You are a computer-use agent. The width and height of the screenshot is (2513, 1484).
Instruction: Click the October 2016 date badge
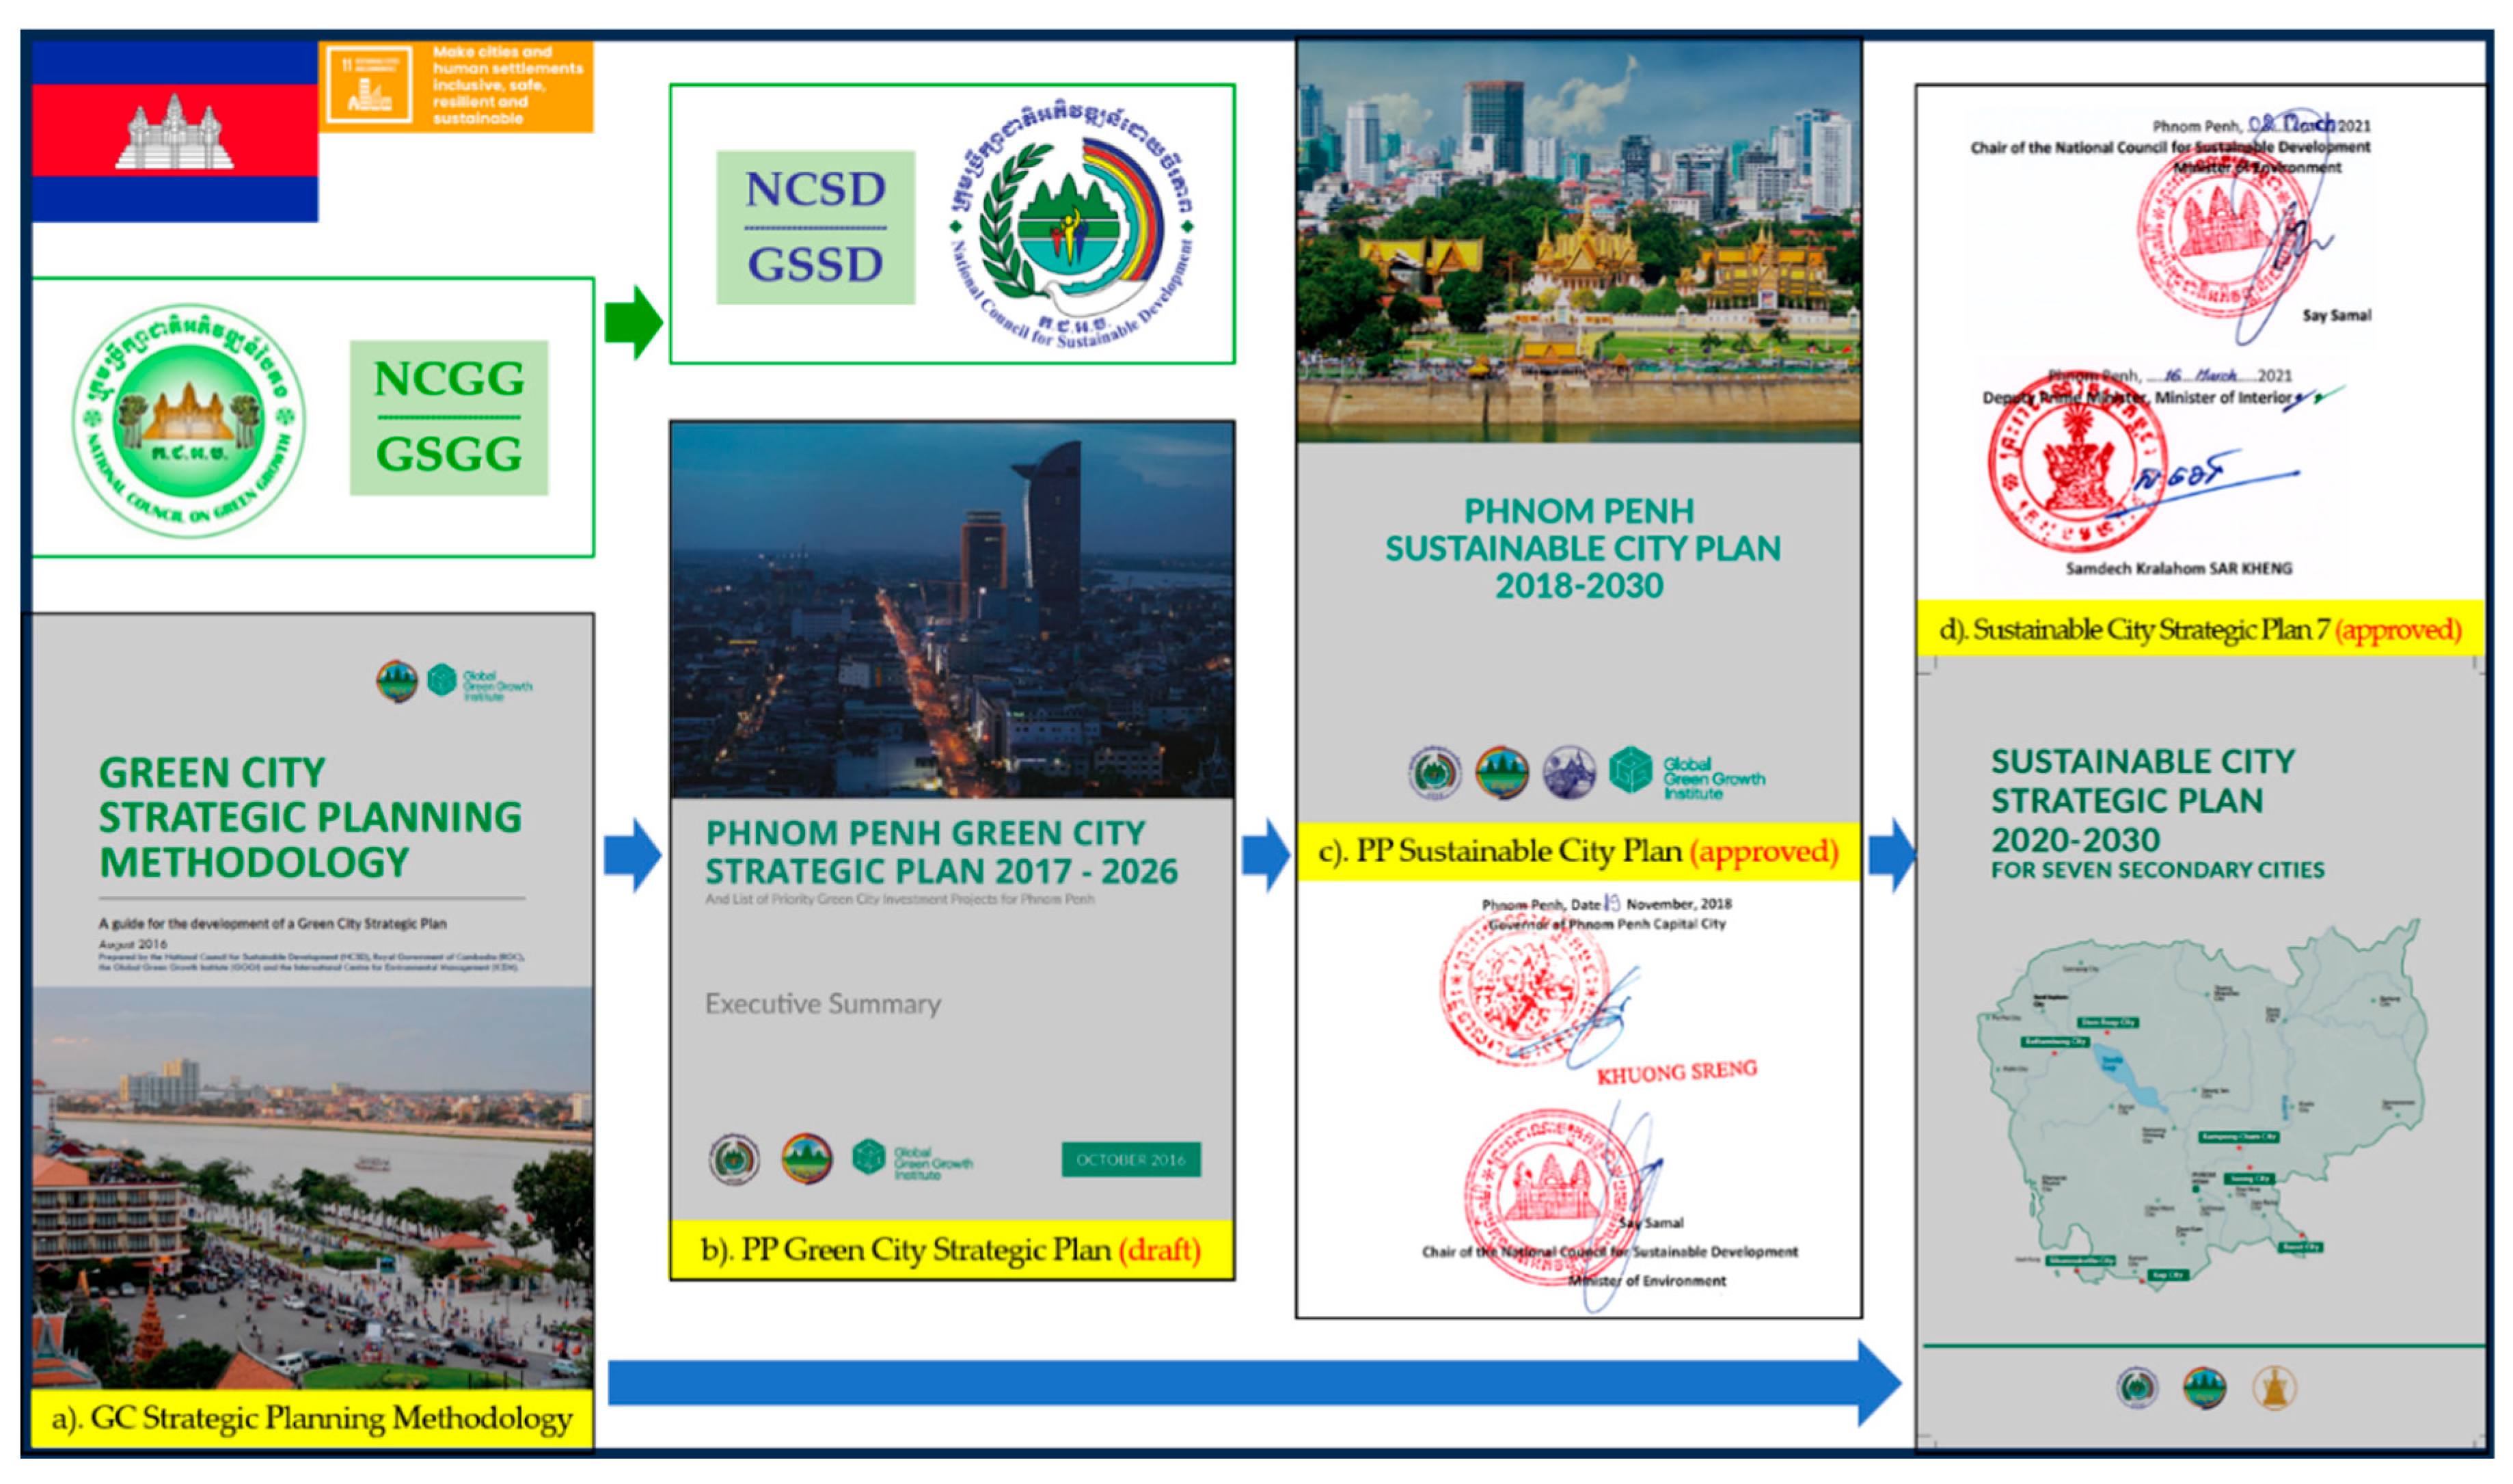click(1130, 1160)
